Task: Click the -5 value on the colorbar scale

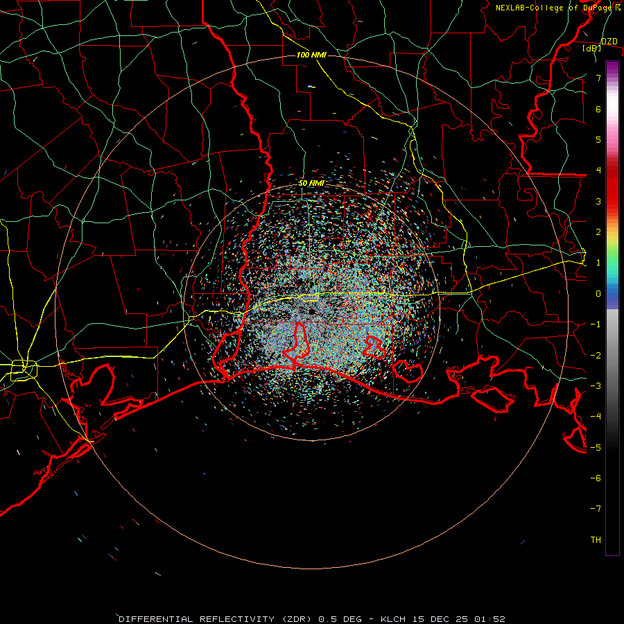Action: (596, 448)
